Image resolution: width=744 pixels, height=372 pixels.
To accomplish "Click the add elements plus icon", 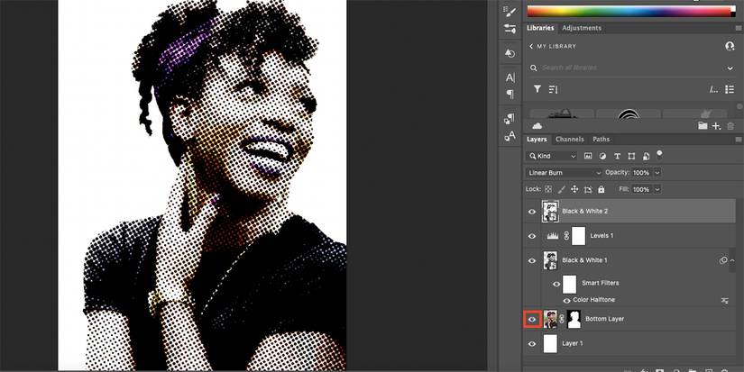I will coord(716,125).
